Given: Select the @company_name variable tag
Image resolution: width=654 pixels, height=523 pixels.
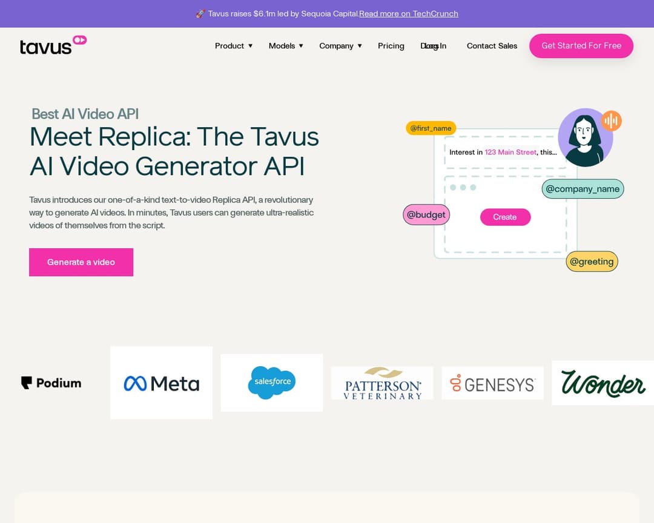Looking at the screenshot, I should coord(583,189).
